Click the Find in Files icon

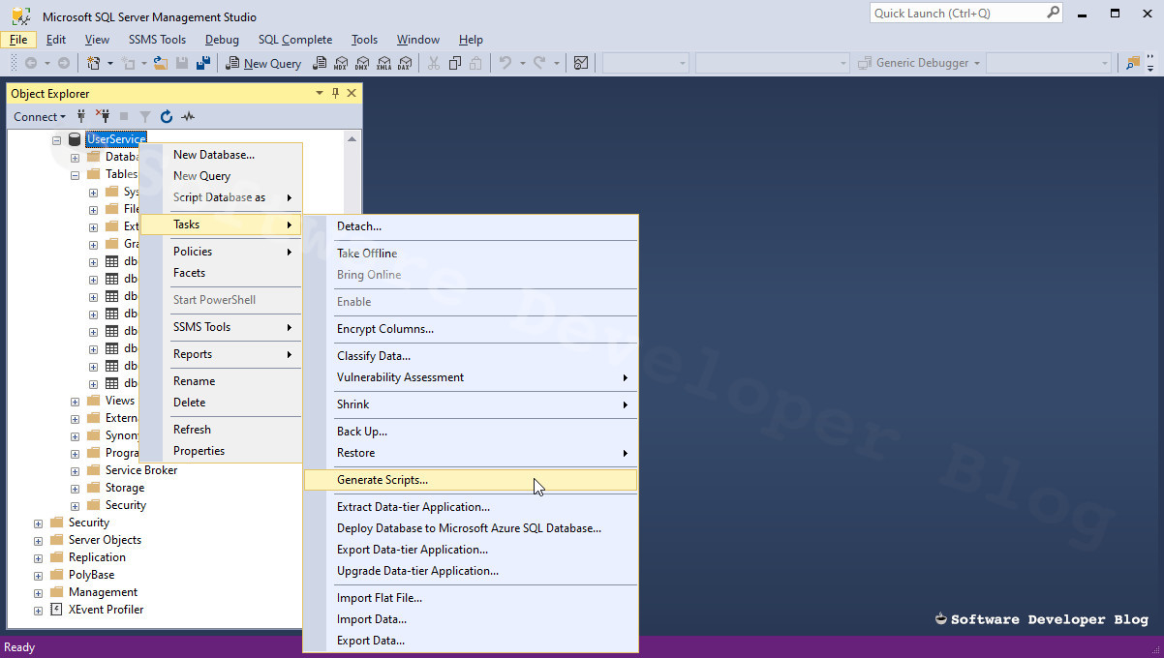coord(1132,63)
